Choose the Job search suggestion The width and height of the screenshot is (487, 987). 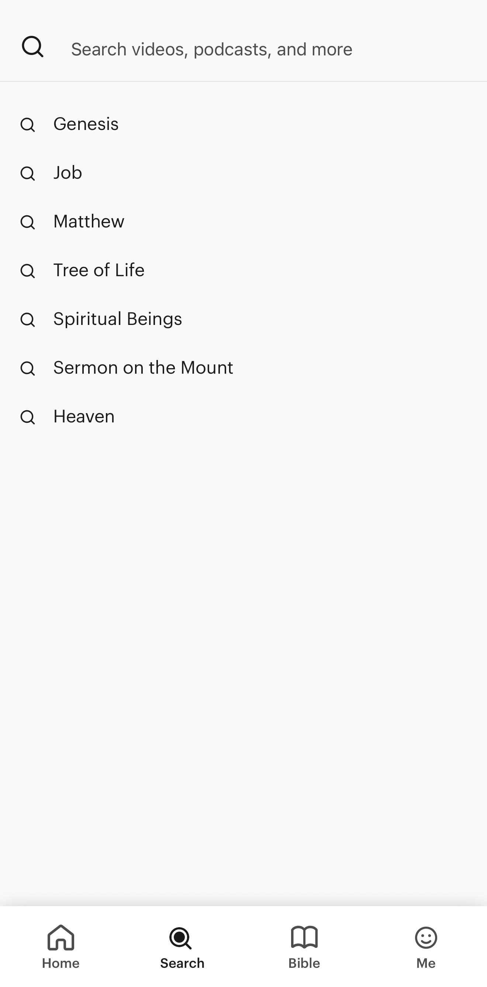click(x=68, y=173)
